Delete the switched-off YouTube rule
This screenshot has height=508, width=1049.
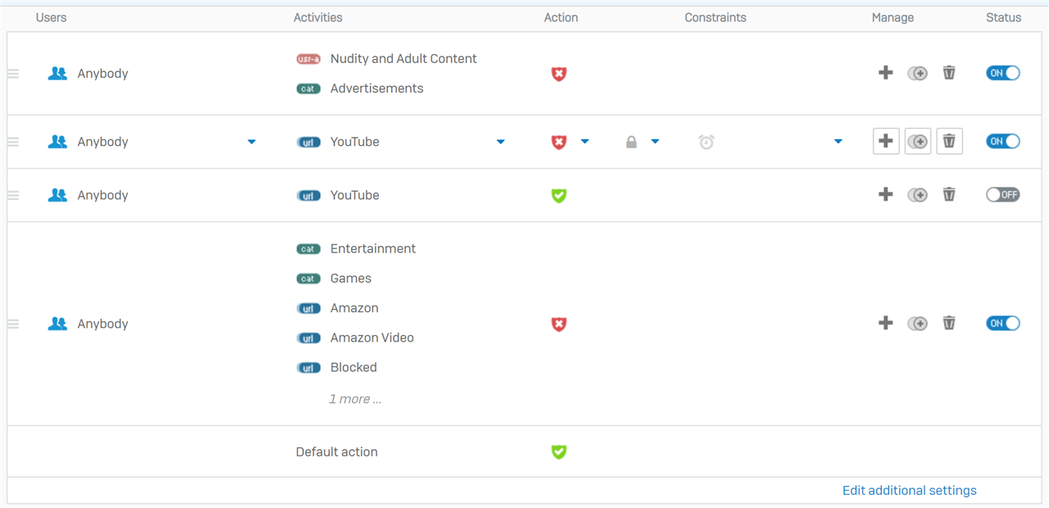(949, 194)
